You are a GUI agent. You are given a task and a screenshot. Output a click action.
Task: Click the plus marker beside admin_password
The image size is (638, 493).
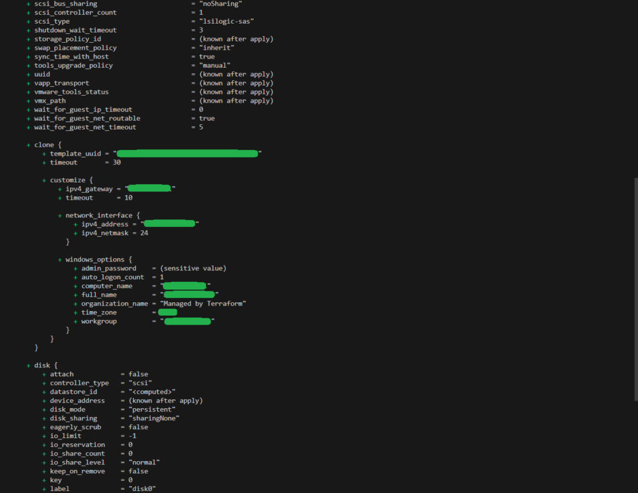point(75,268)
